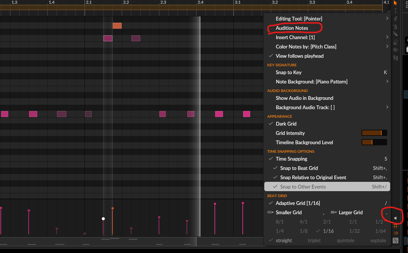Click the 3.1 bar marker on the ruler
The image size is (408, 253).
238,2
